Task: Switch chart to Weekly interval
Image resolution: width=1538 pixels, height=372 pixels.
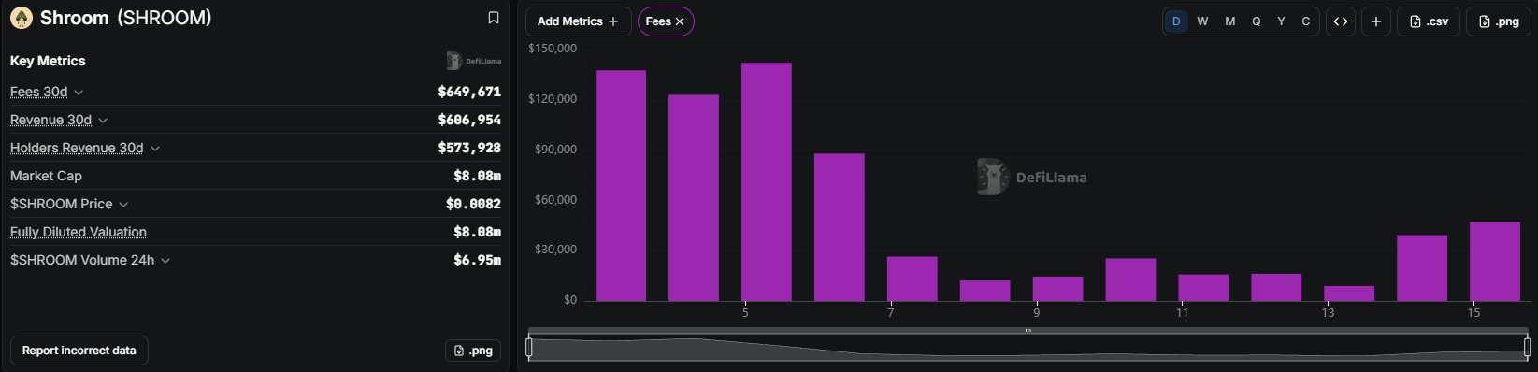Action: (x=1202, y=21)
